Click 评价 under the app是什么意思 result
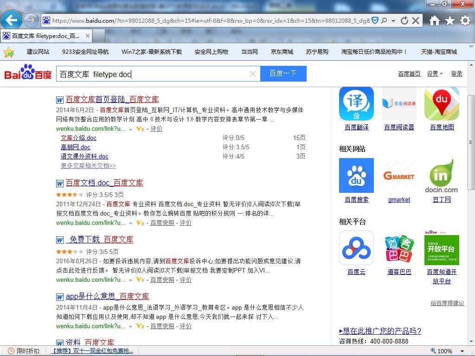 pyautogui.click(x=186, y=326)
